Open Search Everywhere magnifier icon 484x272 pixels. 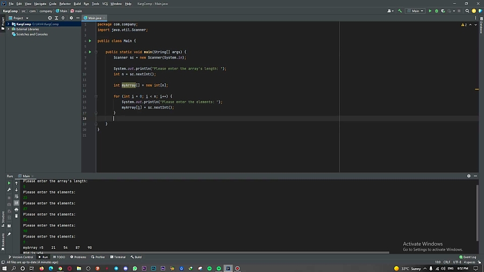coord(468,11)
